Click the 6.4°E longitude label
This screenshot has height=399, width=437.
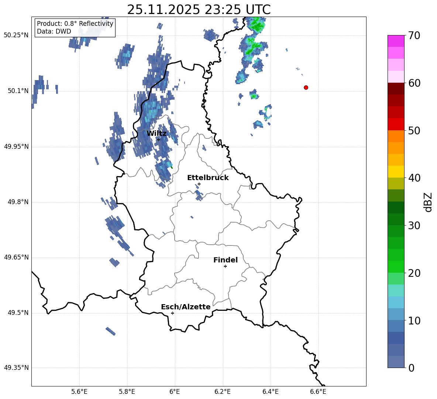270,392
